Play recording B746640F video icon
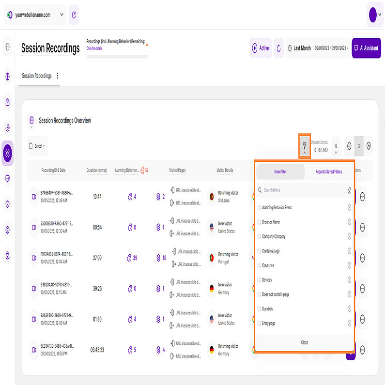This screenshot has height=385, width=385. click(34, 197)
